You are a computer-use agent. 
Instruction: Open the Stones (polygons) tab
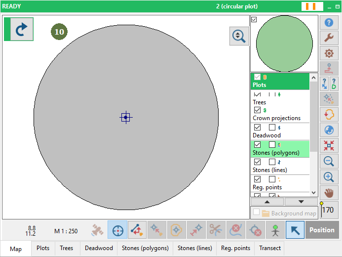pos(145,248)
